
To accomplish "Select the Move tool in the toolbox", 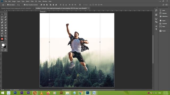I will (x=2, y=14).
